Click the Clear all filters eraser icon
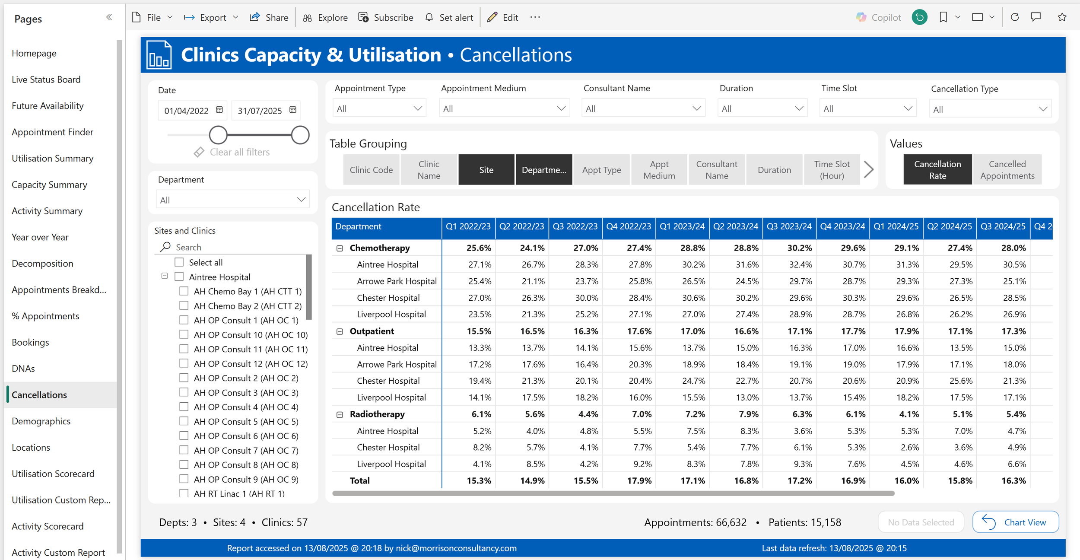The width and height of the screenshot is (1080, 560). tap(199, 152)
